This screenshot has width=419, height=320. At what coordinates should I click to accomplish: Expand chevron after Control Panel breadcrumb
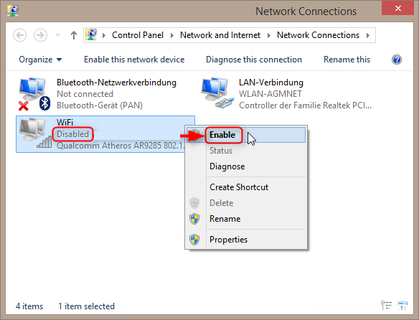[171, 35]
